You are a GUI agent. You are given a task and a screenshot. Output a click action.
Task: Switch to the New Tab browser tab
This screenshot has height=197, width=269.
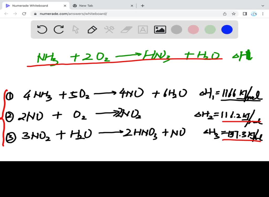pyautogui.click(x=87, y=6)
